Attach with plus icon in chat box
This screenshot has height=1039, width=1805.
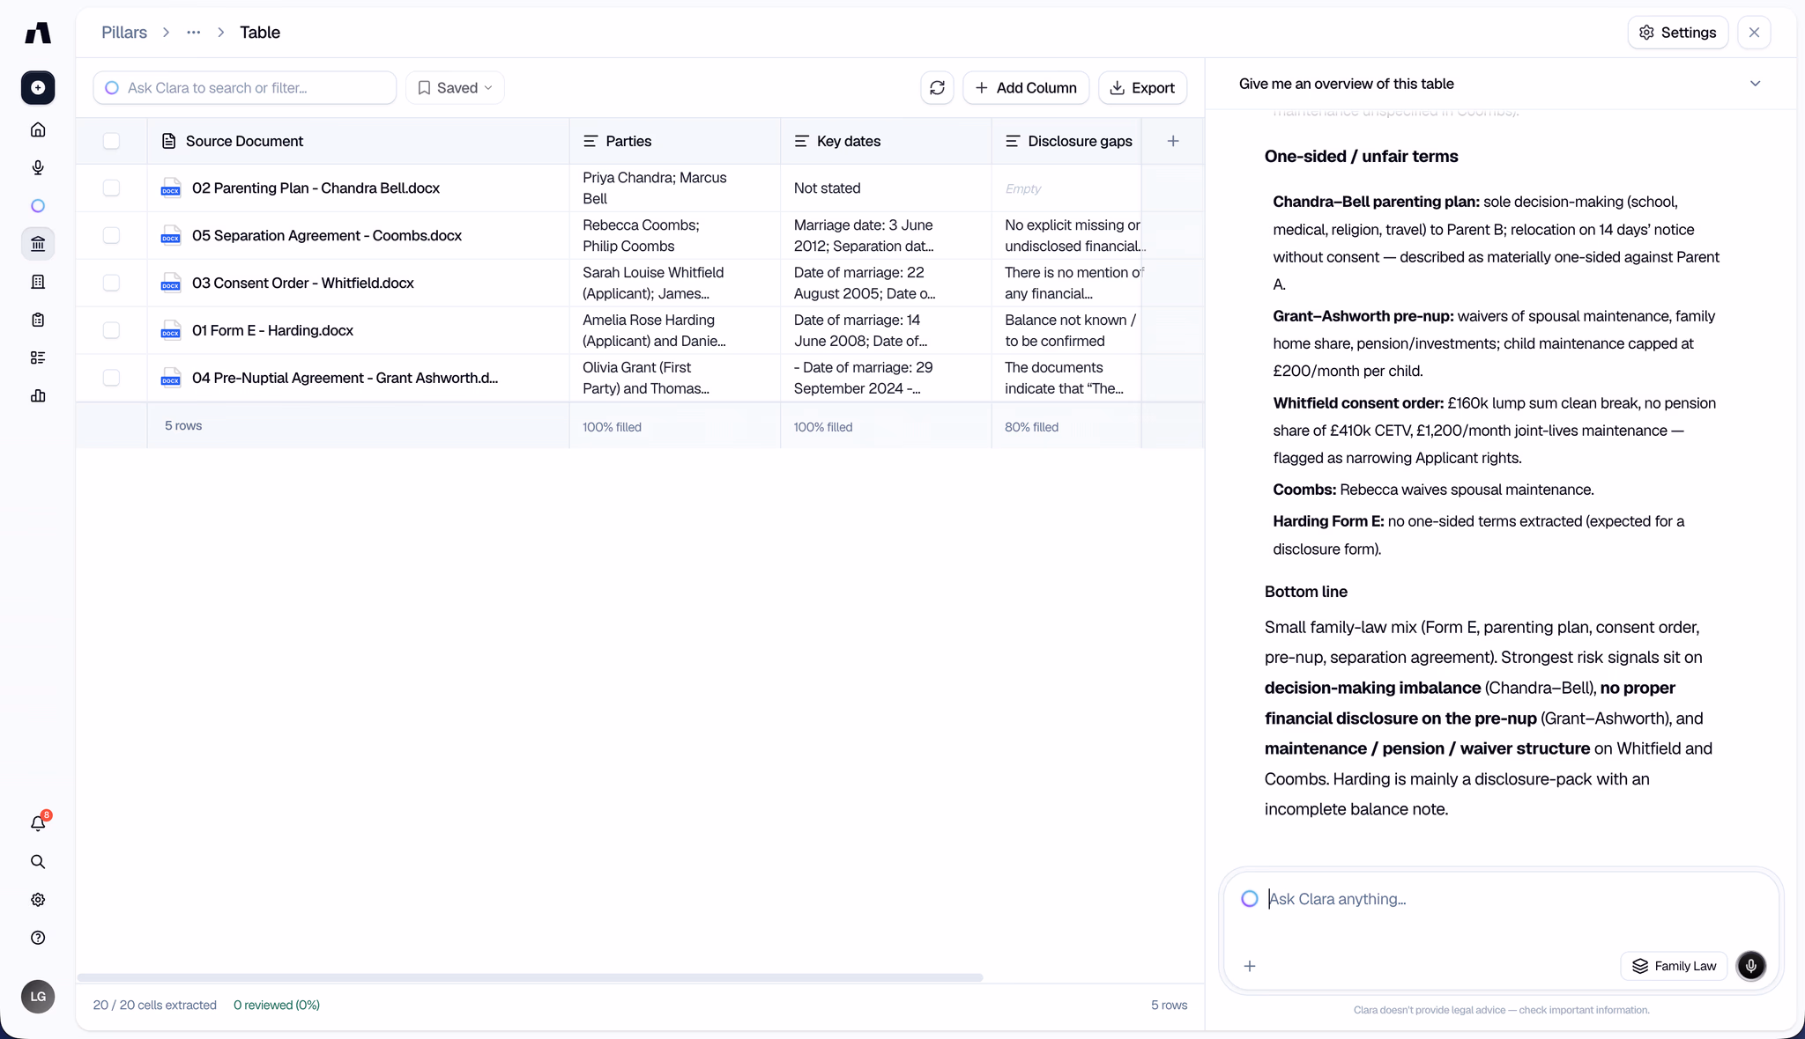coord(1250,966)
